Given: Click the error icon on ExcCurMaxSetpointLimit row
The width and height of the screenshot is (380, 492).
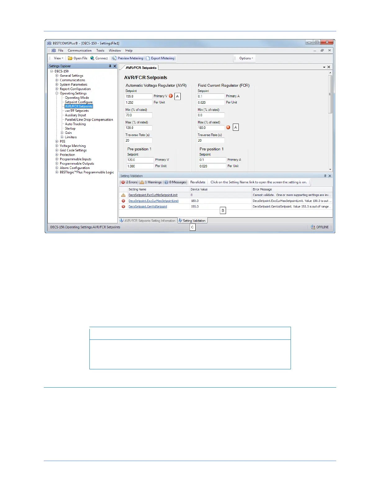Looking at the screenshot, I should point(123,201).
